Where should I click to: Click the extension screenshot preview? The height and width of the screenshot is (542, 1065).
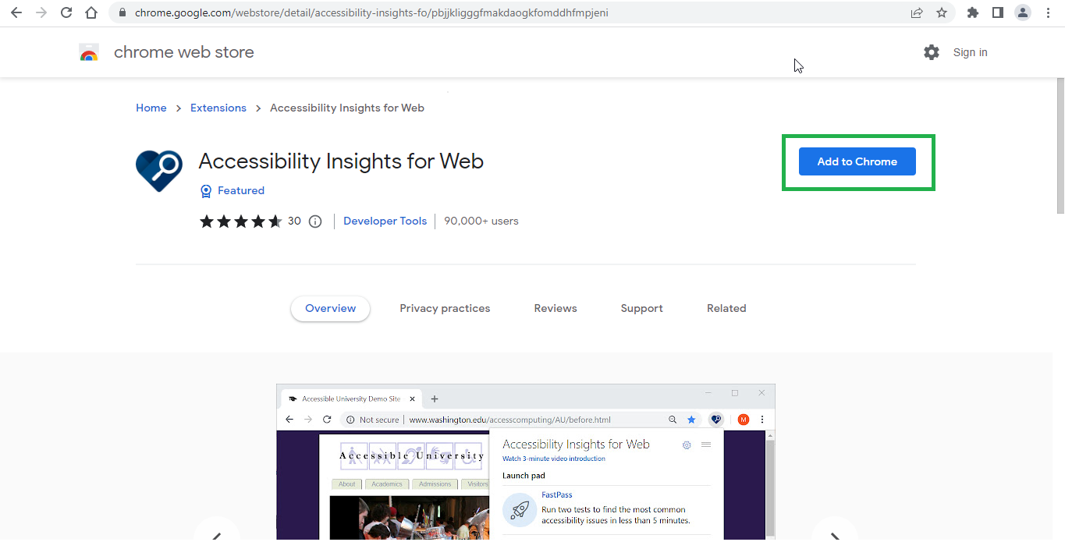tap(525, 468)
